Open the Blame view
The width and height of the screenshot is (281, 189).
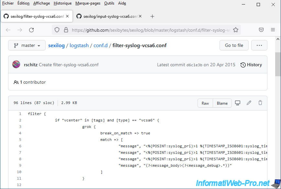coord(222,103)
